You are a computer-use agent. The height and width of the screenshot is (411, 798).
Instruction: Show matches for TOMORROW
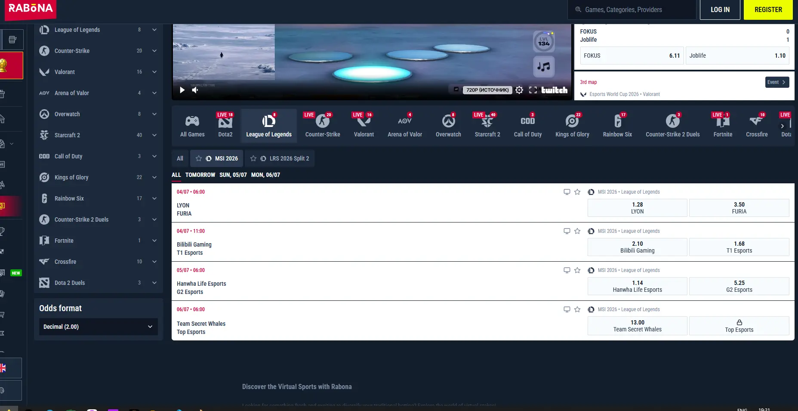pyautogui.click(x=200, y=175)
